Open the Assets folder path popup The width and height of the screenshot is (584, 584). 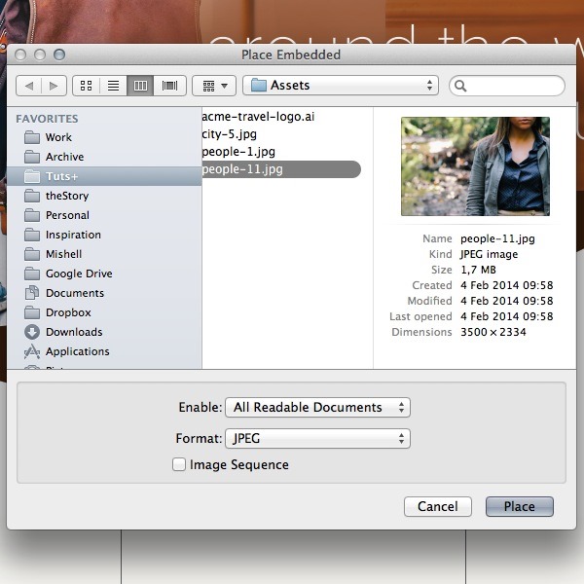point(341,86)
